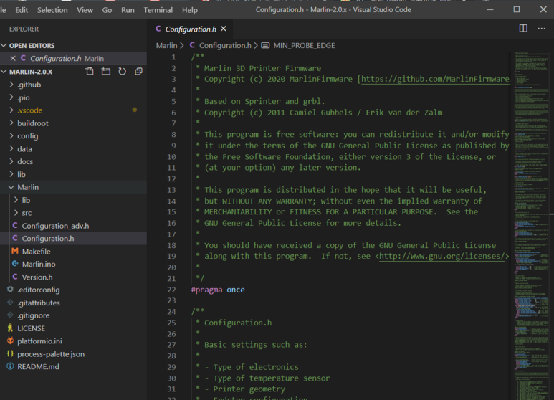Open Marlin.ino from the tree

tap(39, 264)
